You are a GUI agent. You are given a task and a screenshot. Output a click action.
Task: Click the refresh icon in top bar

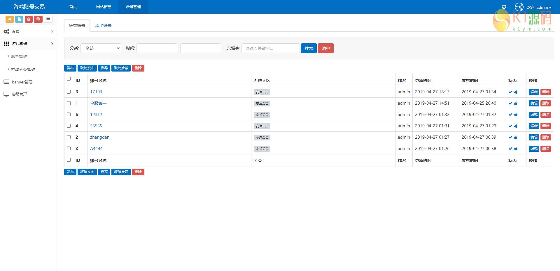(504, 7)
